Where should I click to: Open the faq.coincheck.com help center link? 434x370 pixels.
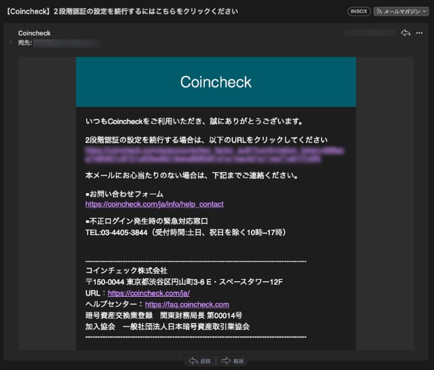coord(187,304)
